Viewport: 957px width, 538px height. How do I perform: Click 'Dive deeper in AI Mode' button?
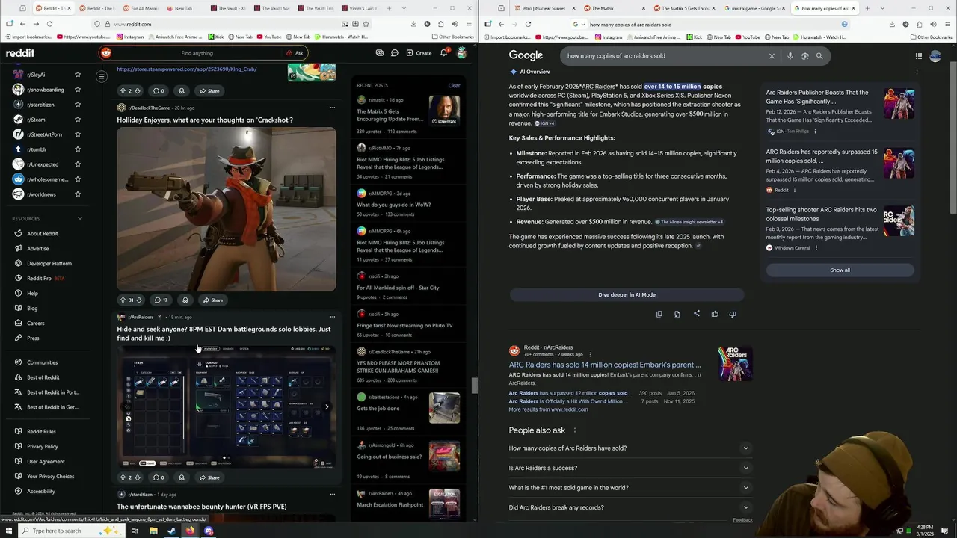click(x=627, y=295)
